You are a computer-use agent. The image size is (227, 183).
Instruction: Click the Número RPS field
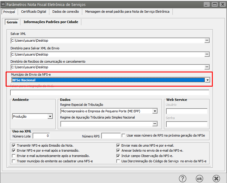(111, 136)
